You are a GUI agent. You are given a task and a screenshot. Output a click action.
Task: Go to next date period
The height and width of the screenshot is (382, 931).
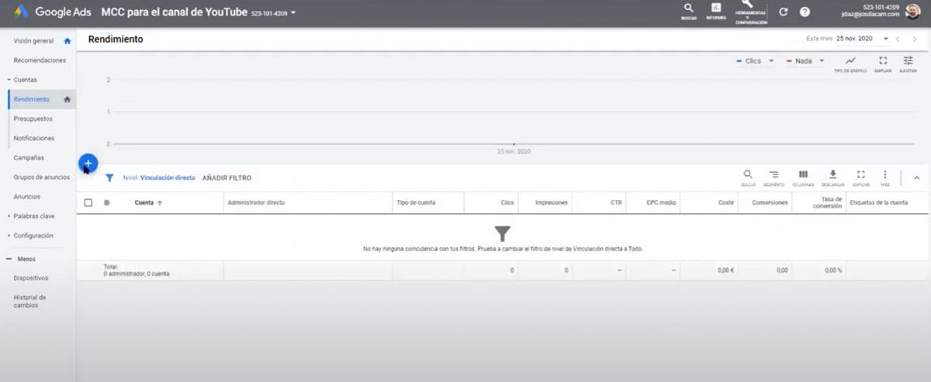tap(915, 39)
